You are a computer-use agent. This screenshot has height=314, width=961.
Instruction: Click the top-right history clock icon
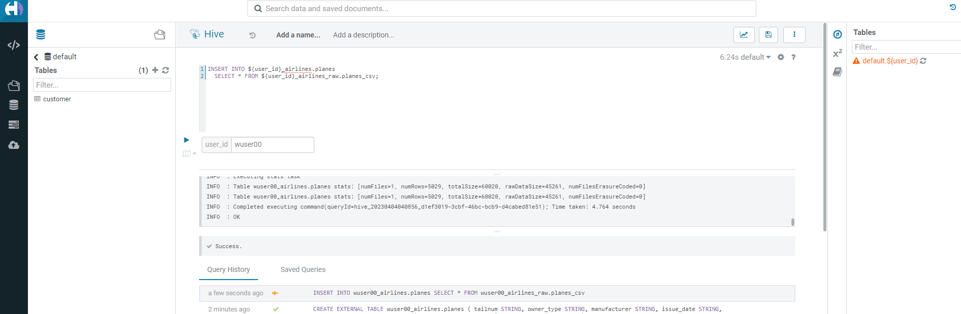tap(953, 7)
